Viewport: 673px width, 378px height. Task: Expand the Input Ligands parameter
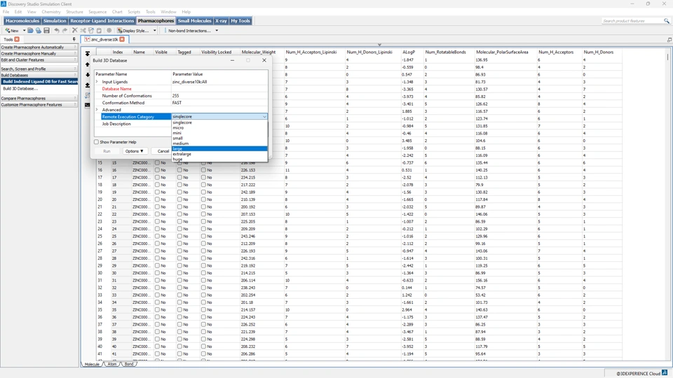click(x=97, y=81)
